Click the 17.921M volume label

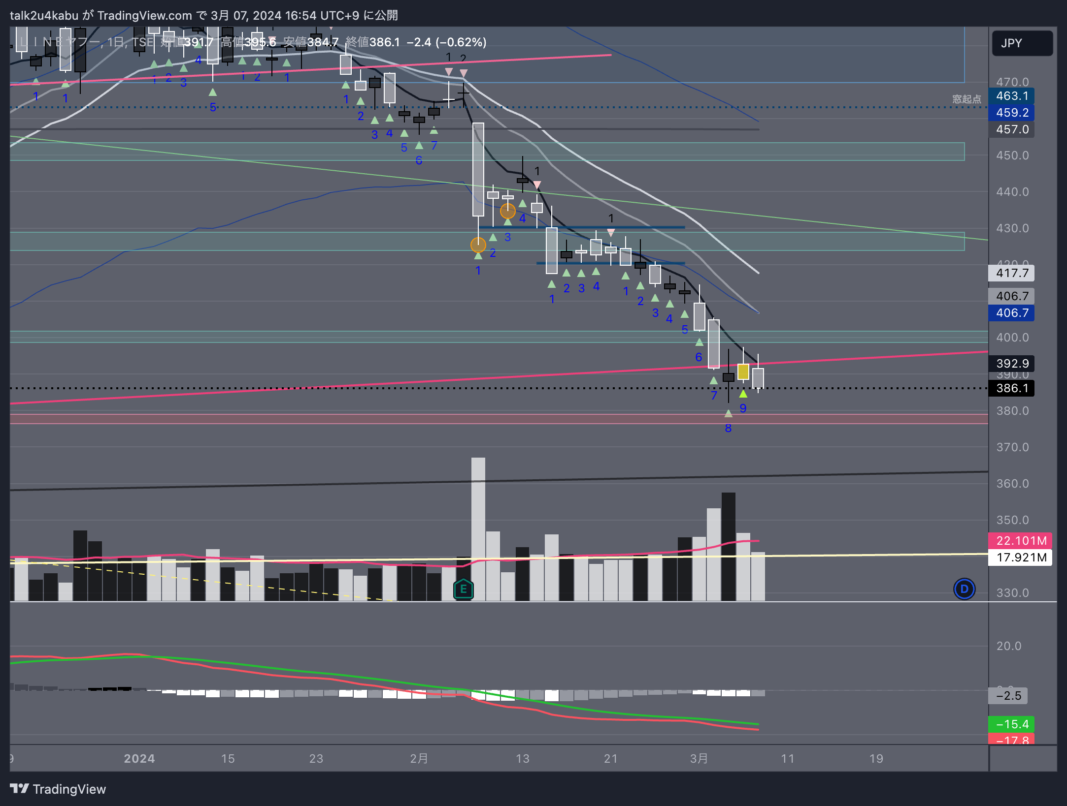1021,558
